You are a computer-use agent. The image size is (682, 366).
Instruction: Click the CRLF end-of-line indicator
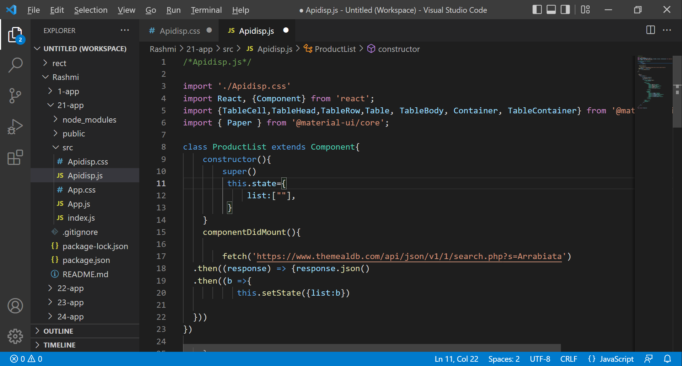(569, 359)
